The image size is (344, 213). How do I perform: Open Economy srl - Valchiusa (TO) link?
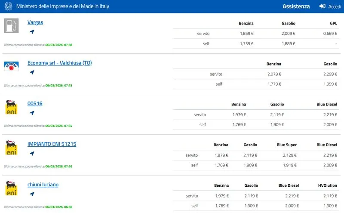click(x=59, y=63)
